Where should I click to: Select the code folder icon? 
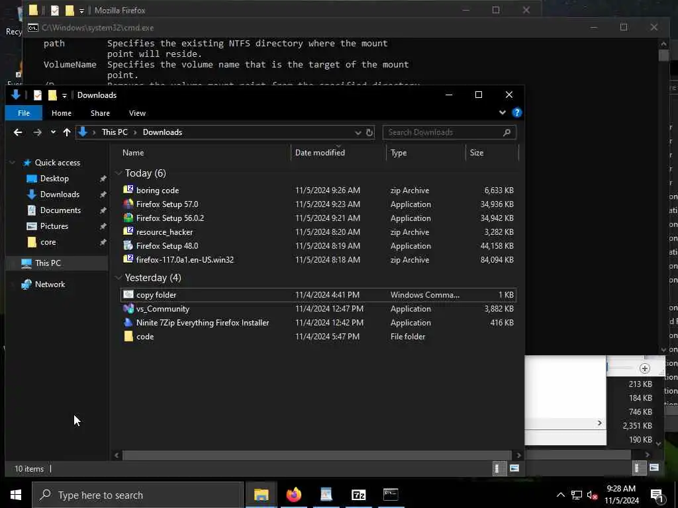point(128,336)
